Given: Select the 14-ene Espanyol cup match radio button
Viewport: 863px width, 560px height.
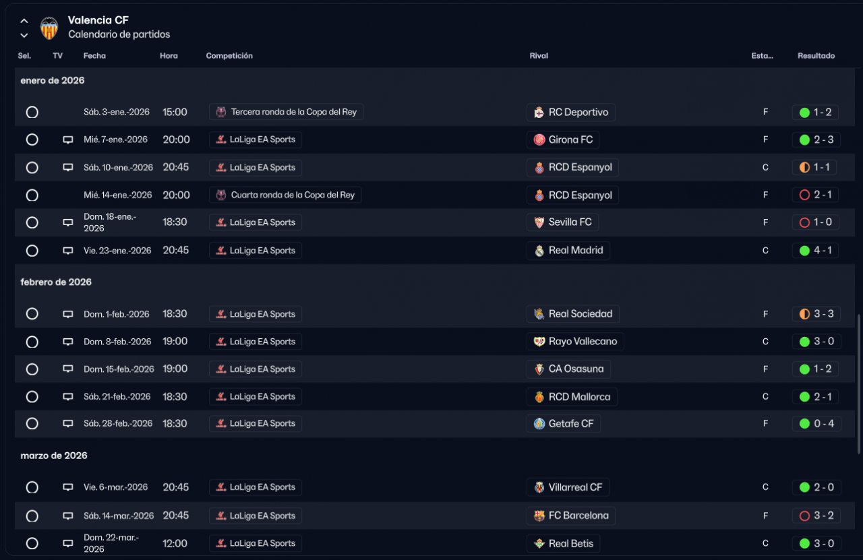Looking at the screenshot, I should click(x=32, y=195).
